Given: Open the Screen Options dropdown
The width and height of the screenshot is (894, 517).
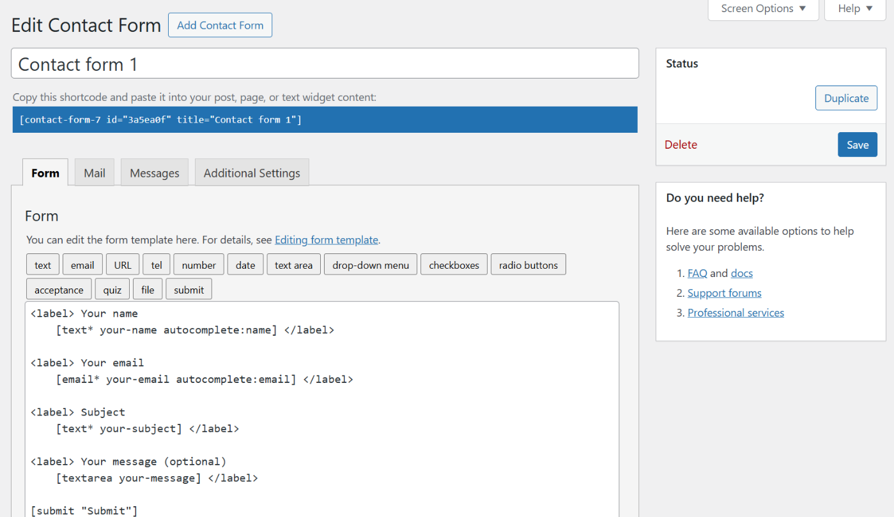Looking at the screenshot, I should [x=762, y=8].
